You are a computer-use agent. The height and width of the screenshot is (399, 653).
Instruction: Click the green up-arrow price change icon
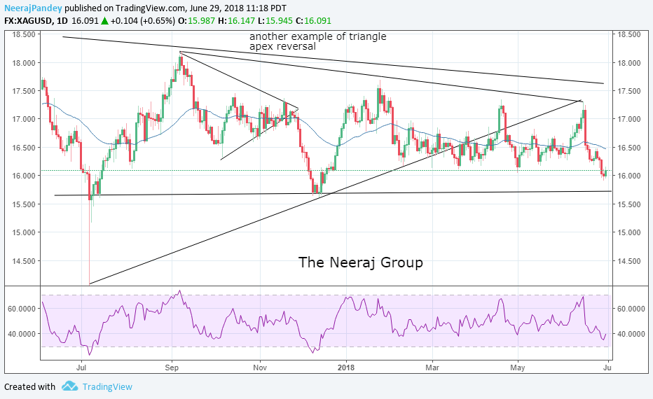pos(104,20)
